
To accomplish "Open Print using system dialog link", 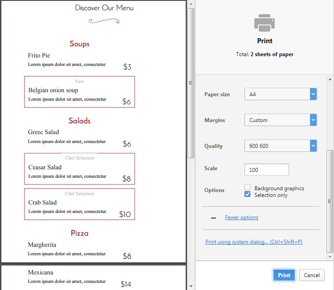I will tap(253, 242).
